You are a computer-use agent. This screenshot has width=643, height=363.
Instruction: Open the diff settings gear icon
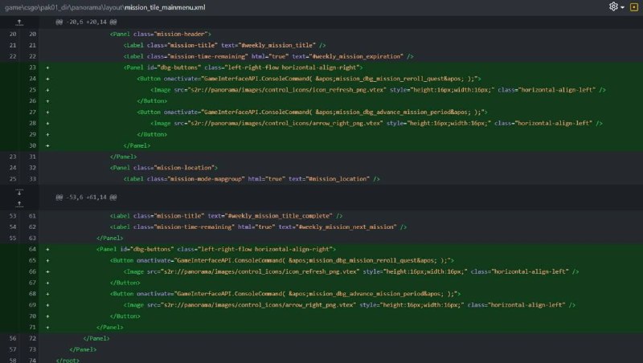[x=613, y=6]
